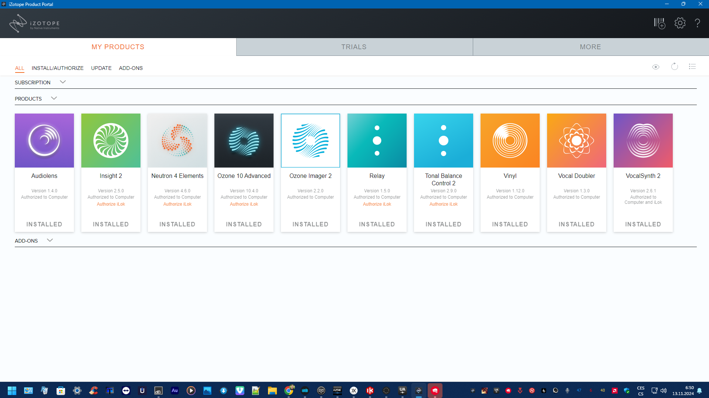Filter by ADD-ONS in filter bar
This screenshot has height=398, width=709.
[131, 68]
